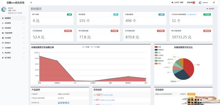Click the red badge on 本月消费金额 card
This screenshot has height=105, width=220.
(161, 31)
